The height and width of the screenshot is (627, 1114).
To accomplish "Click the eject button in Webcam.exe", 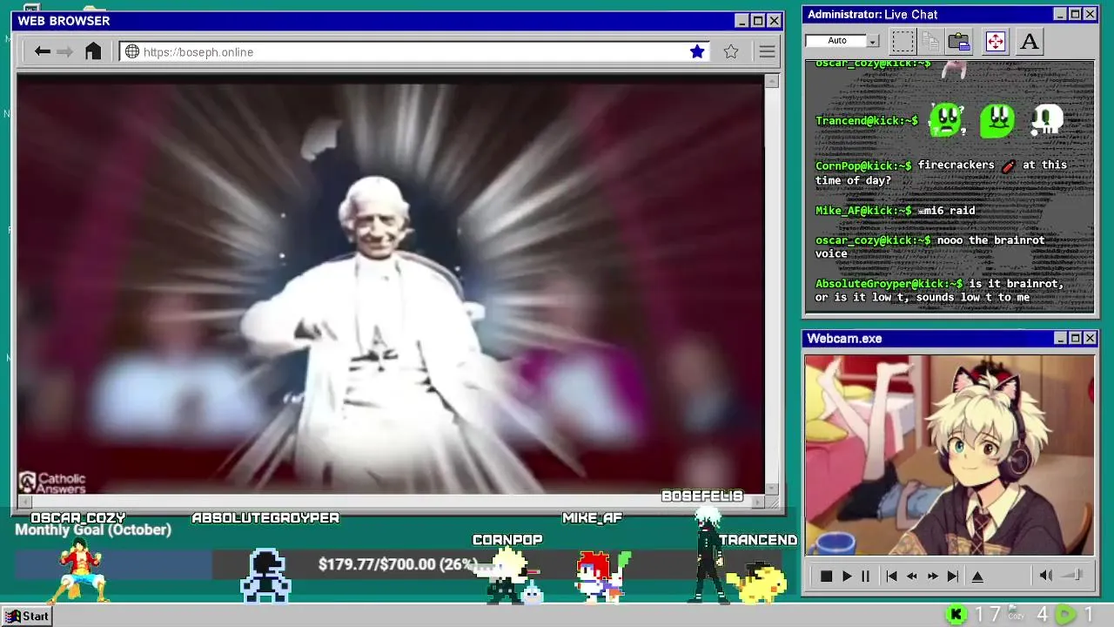I will click(977, 576).
